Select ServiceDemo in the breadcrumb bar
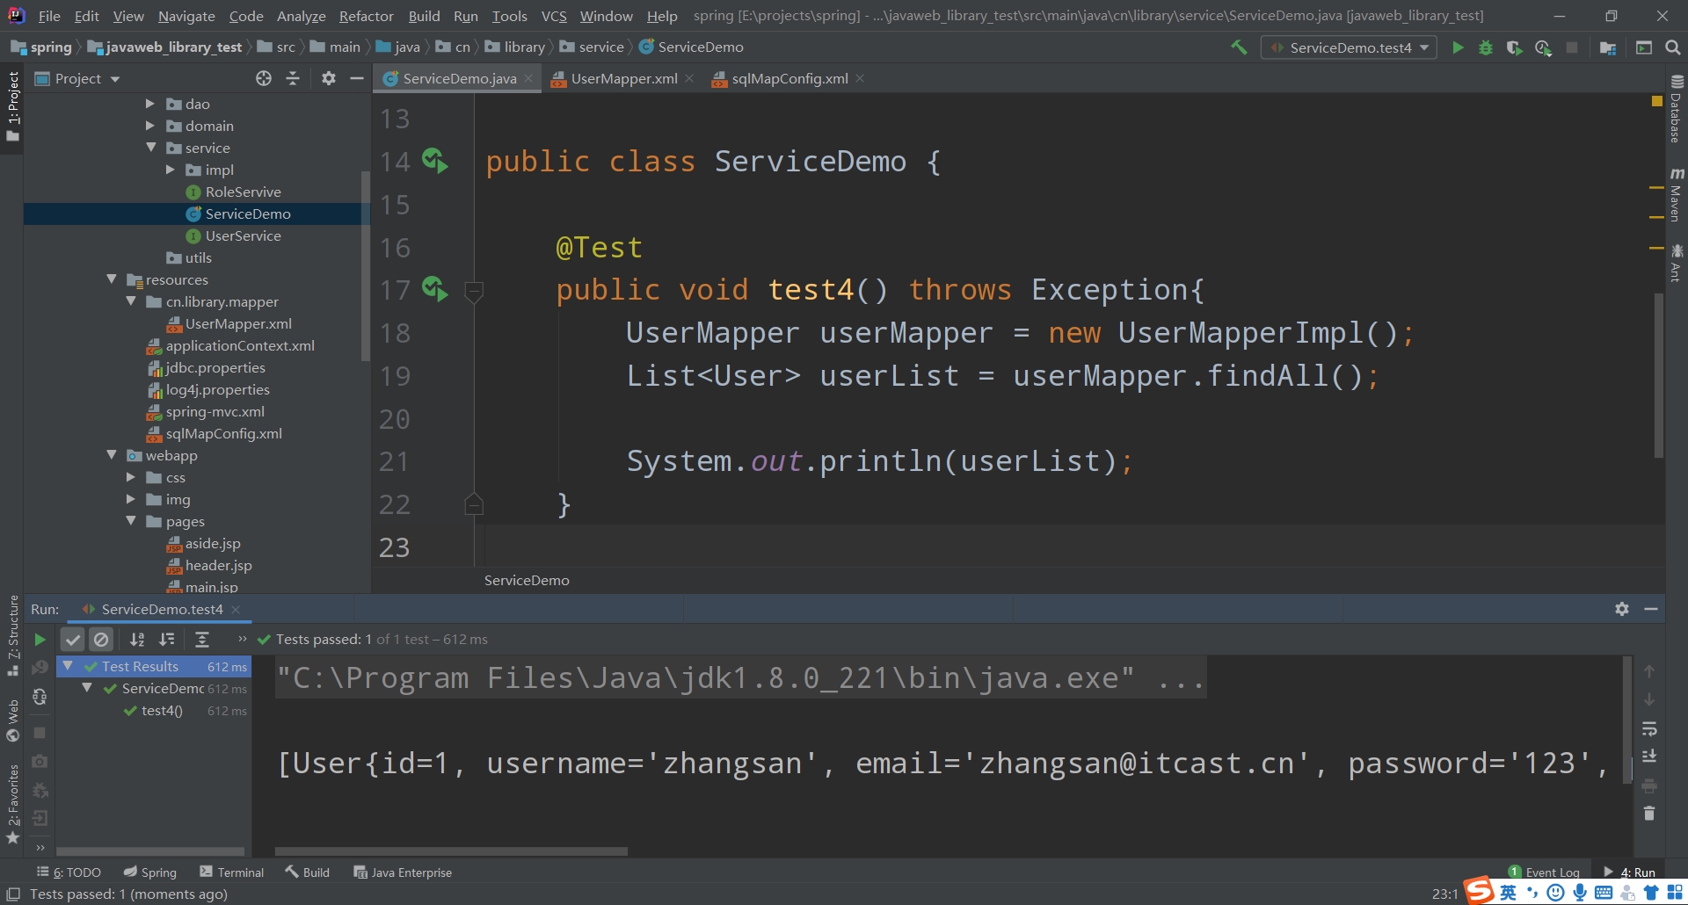This screenshot has height=905, width=1688. pos(700,47)
